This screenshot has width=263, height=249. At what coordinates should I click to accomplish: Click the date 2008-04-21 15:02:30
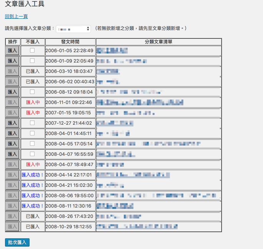coord(69,185)
